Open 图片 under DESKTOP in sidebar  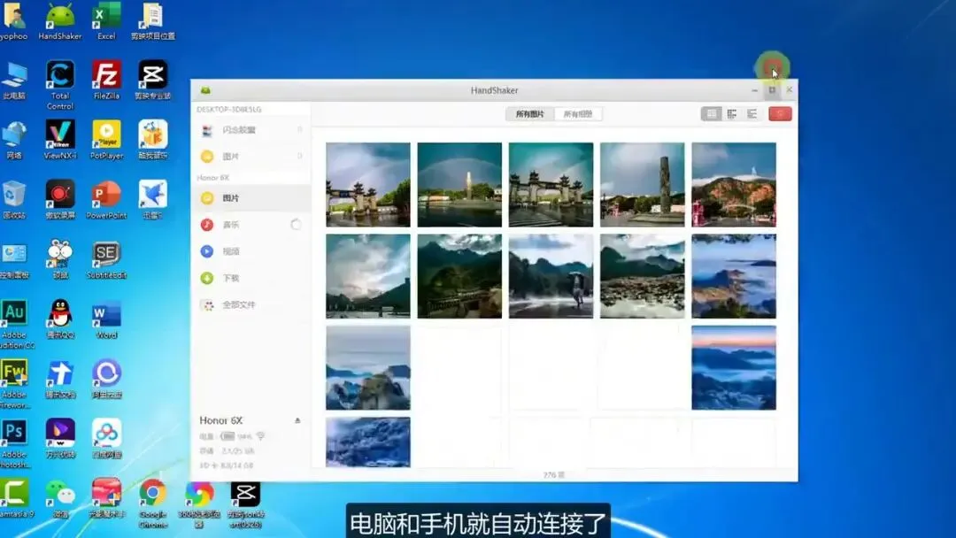pyautogui.click(x=251, y=157)
